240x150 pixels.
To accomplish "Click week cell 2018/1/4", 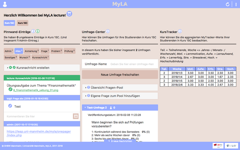I will [x=177, y=77].
